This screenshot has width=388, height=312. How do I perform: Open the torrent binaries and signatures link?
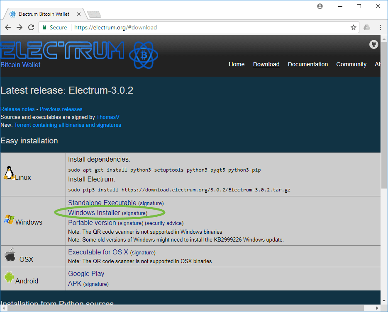(x=68, y=125)
